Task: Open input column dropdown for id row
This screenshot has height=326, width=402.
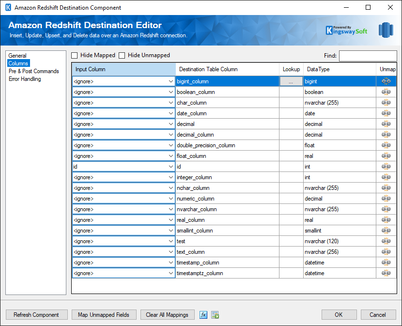Action: [x=171, y=167]
